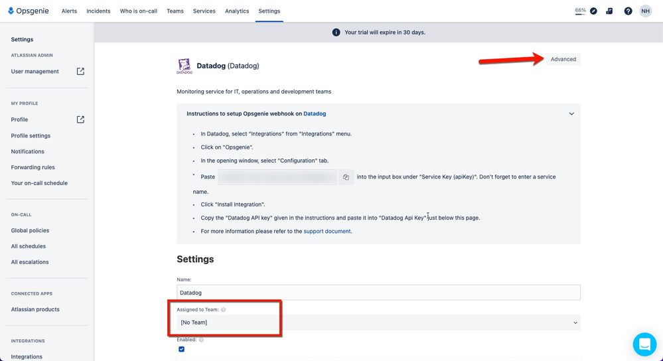Open the compass quick-start icon
Viewport: 663px width, 361px height.
(594, 11)
